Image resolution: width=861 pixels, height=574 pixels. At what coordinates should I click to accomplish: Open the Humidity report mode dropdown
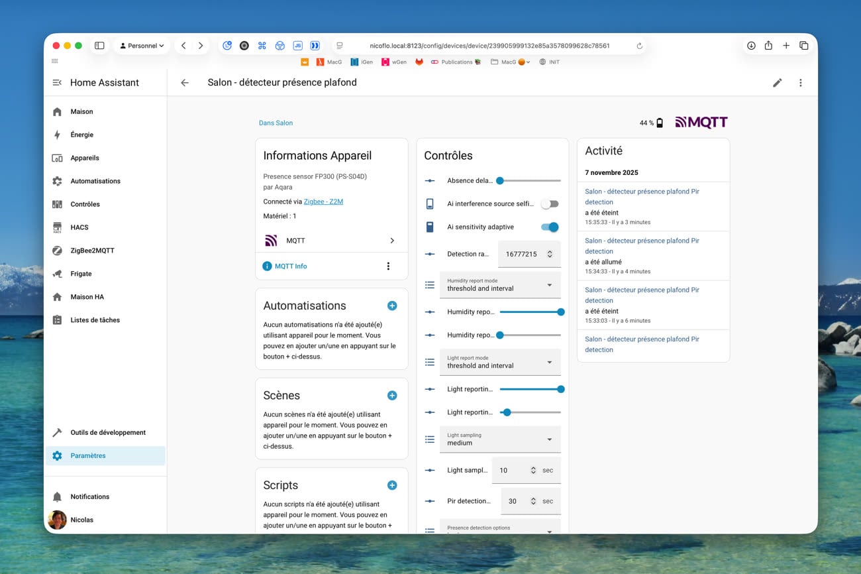(x=500, y=285)
